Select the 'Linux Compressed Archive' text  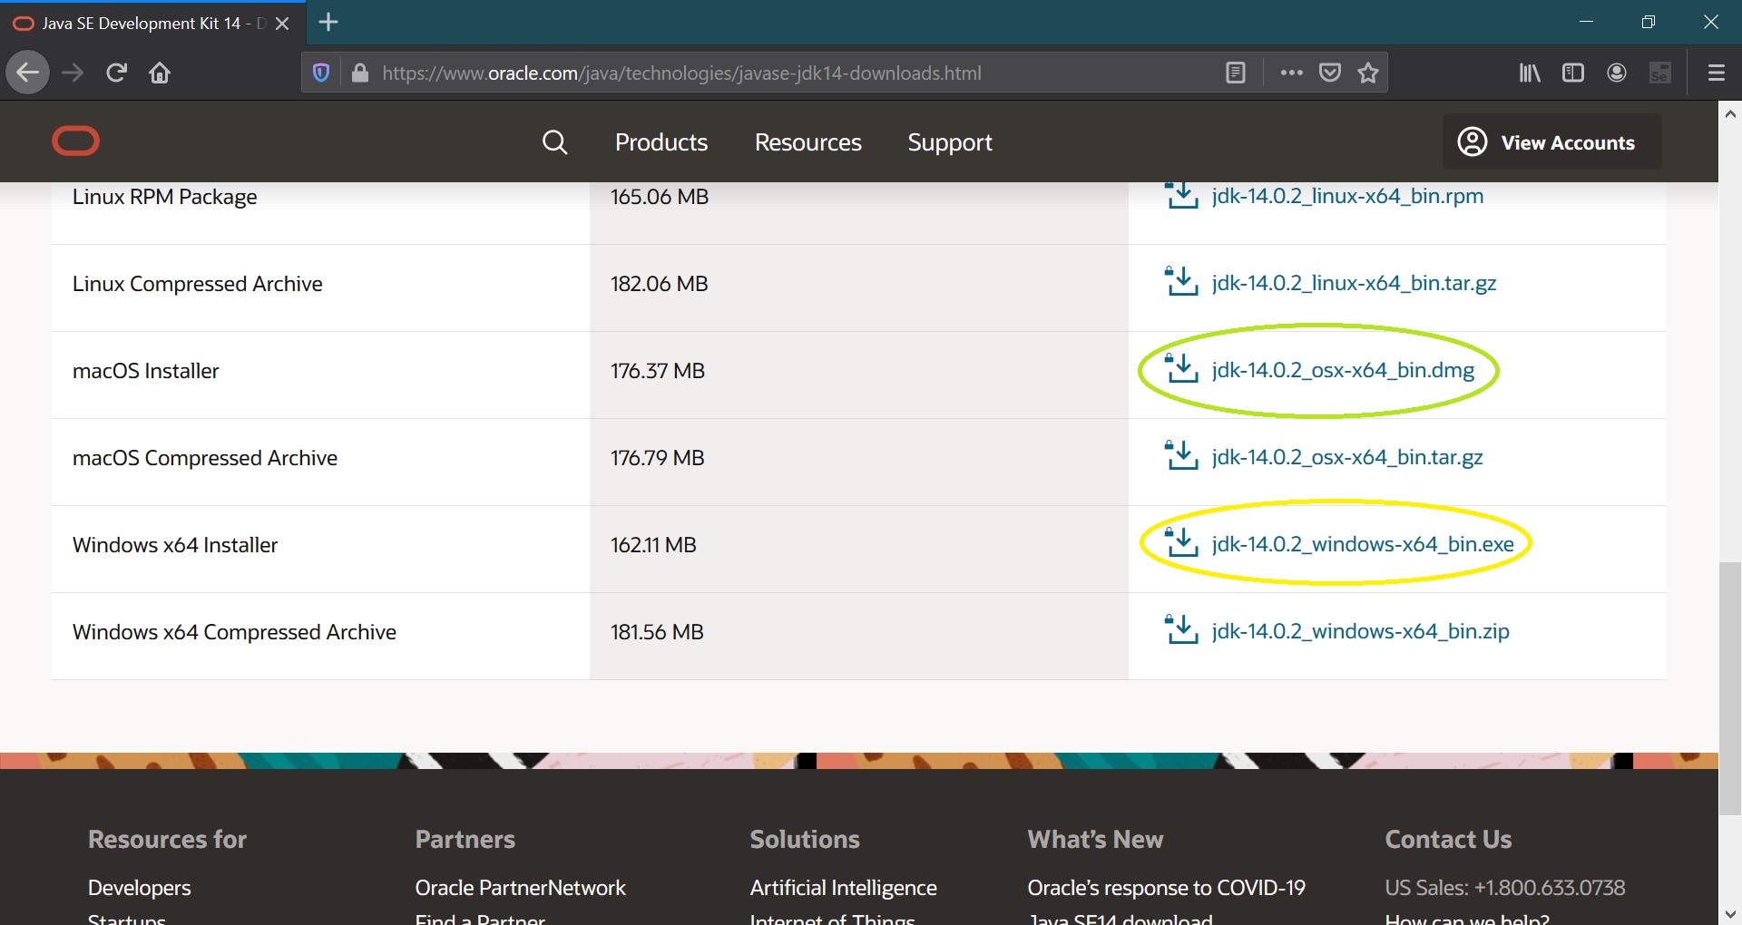point(198,284)
